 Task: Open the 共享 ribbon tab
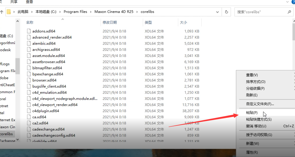[14, 2]
